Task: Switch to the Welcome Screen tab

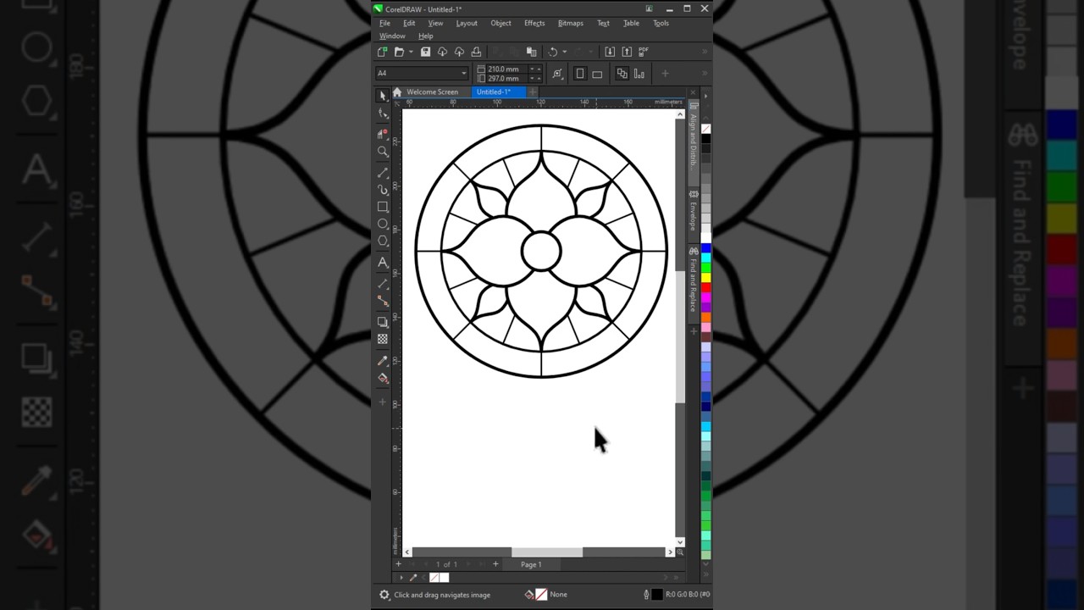Action: coord(432,91)
